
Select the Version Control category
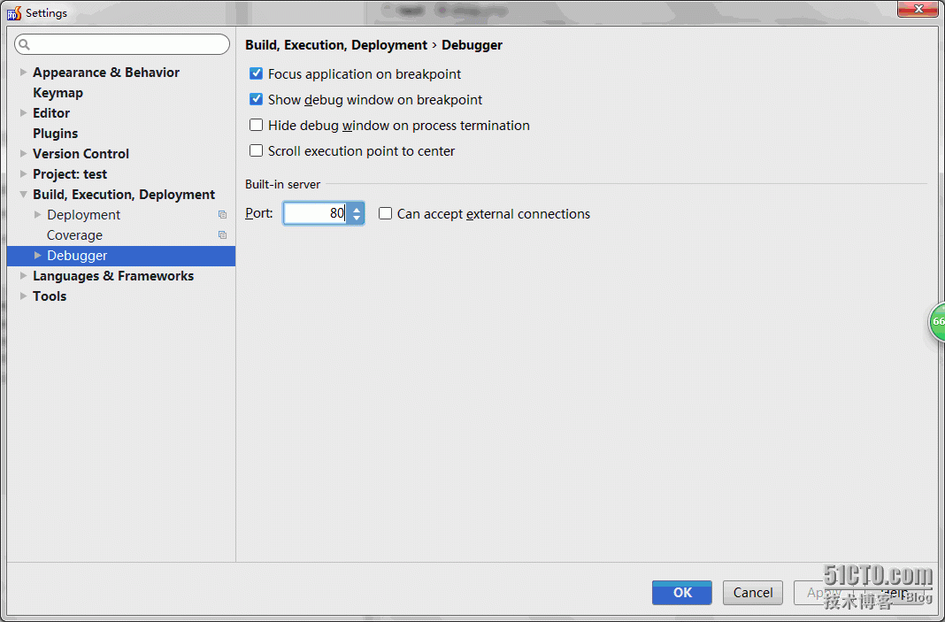(81, 154)
